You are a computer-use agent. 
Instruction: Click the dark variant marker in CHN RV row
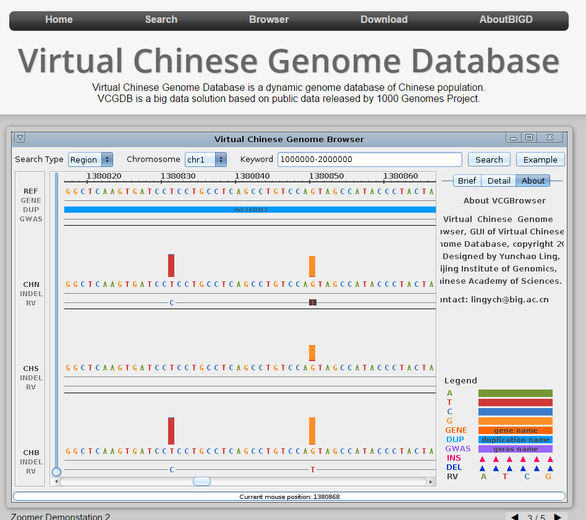313,302
